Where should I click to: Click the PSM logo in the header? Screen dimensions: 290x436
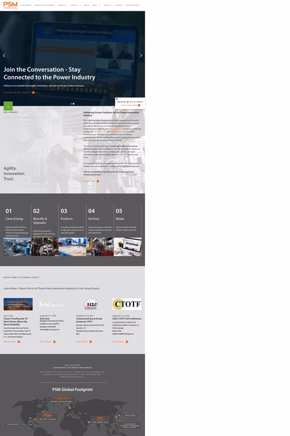pos(10,5)
